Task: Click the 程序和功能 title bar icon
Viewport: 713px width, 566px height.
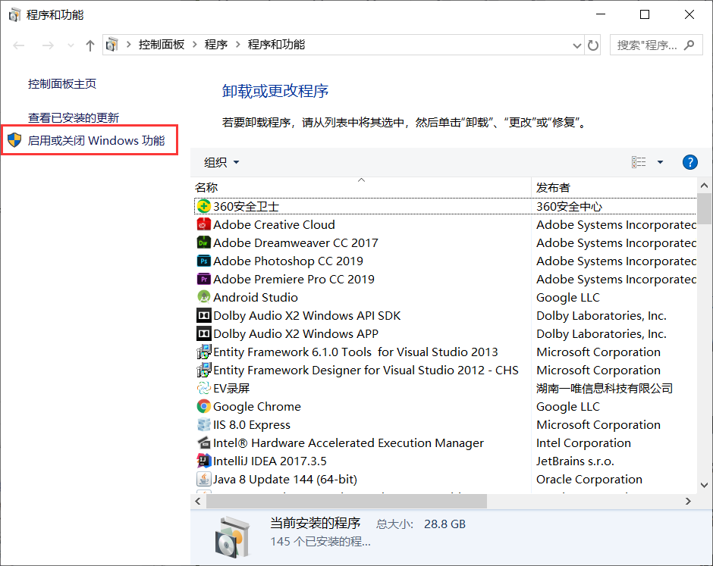Action: [14, 14]
